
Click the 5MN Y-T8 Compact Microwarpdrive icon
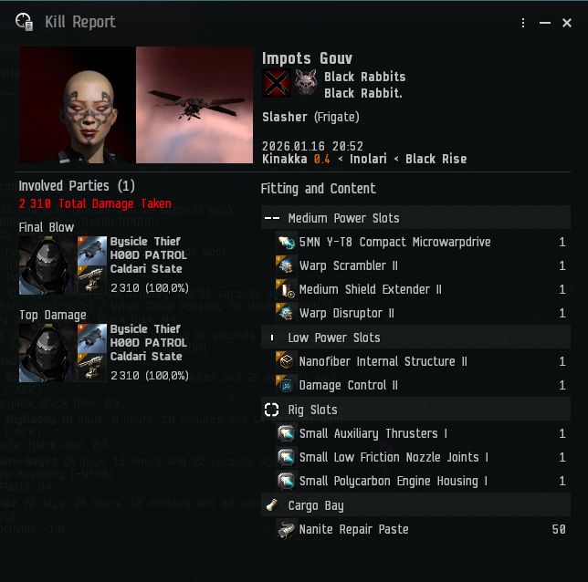click(287, 242)
